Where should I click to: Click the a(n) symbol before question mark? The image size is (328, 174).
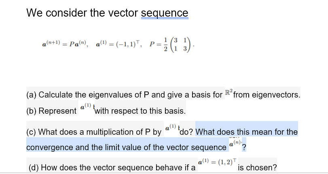coord(235,144)
